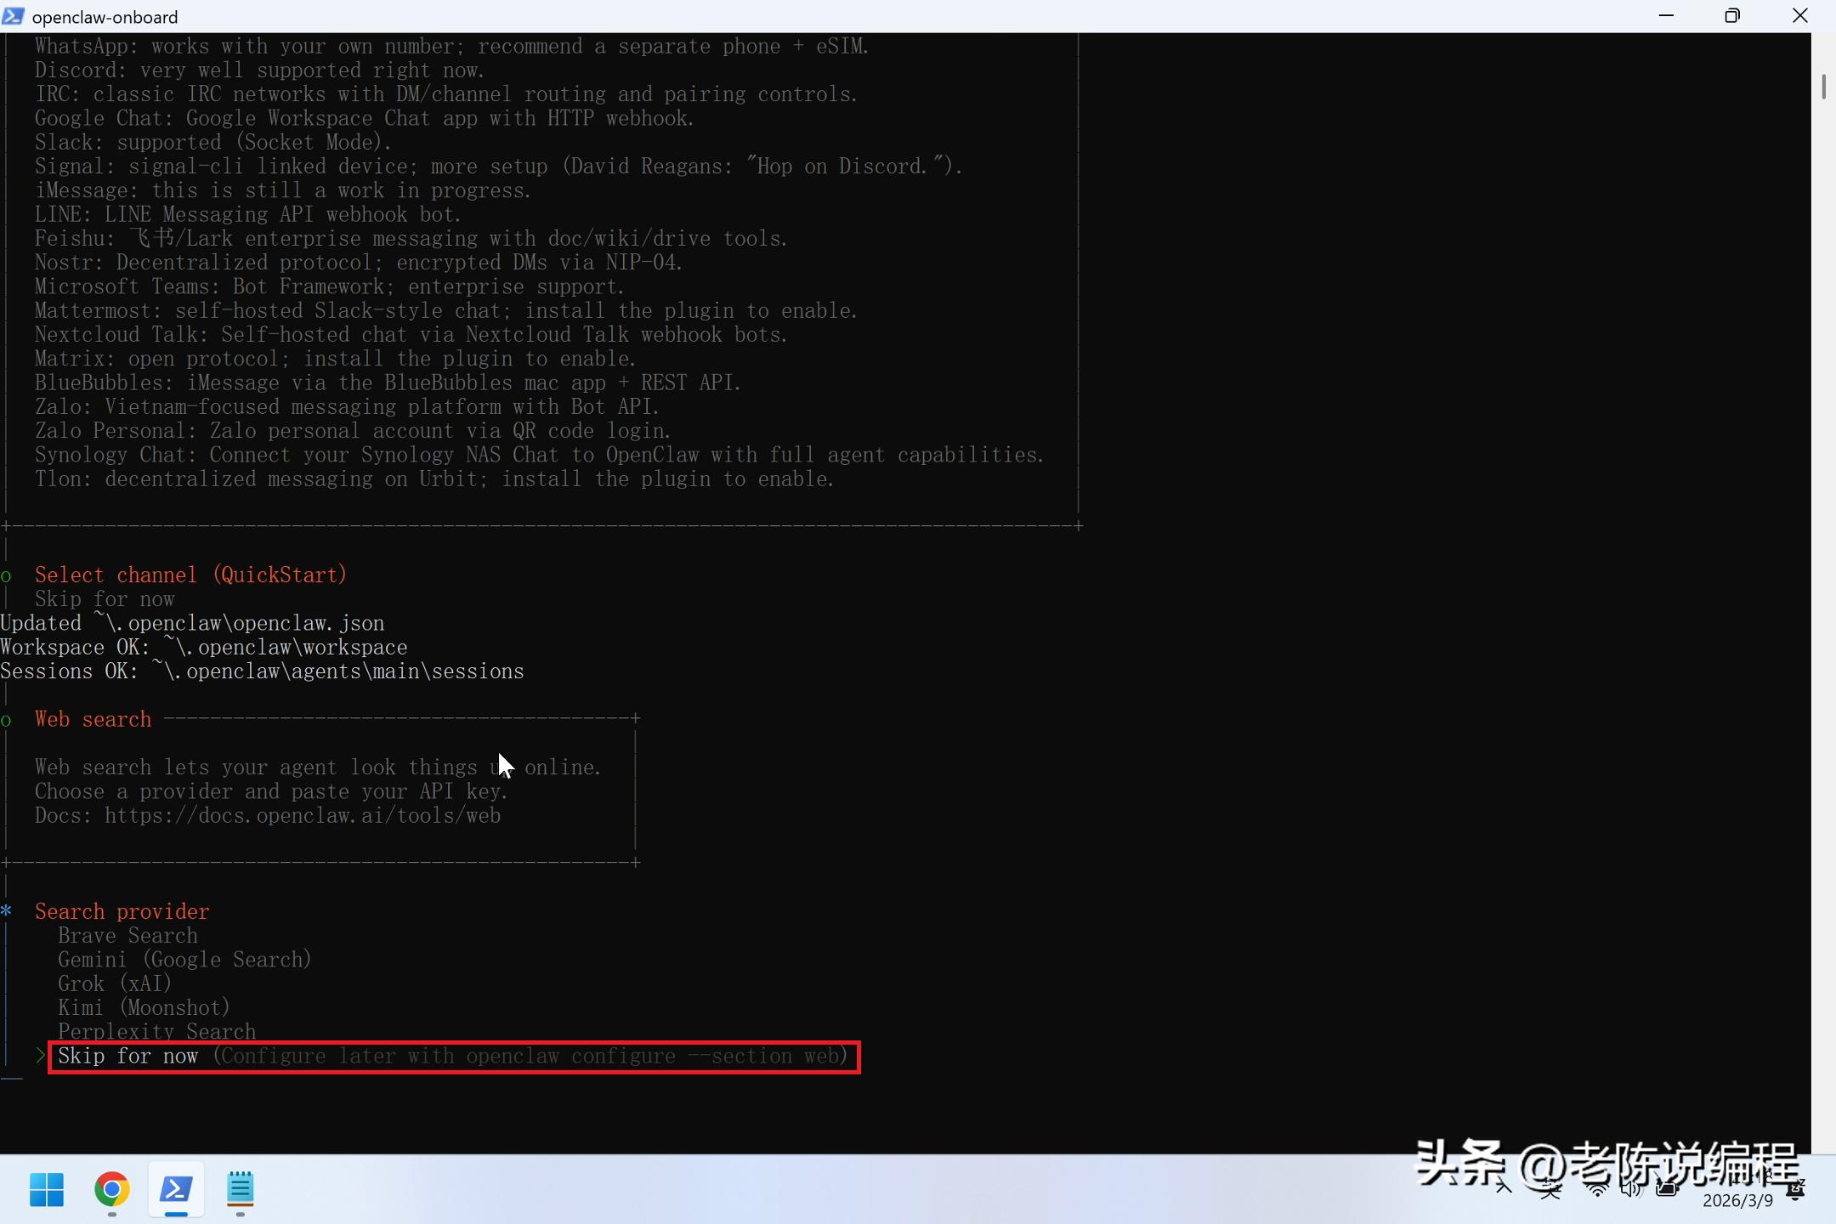Viewport: 1836px width, 1224px height.
Task: Expand the hidden tray icons chevron
Action: [x=1504, y=1188]
